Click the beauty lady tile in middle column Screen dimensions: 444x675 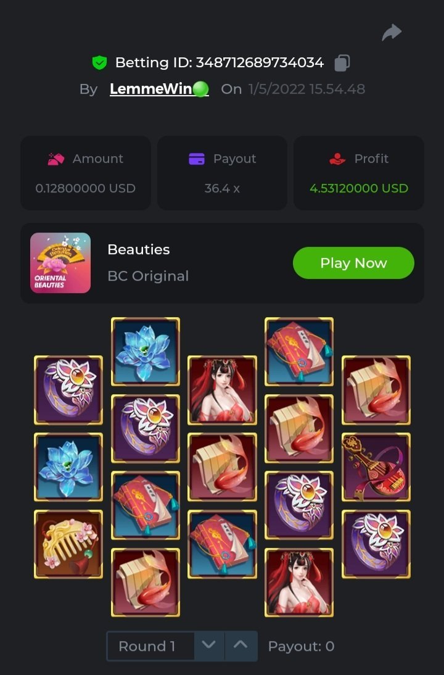pos(223,390)
